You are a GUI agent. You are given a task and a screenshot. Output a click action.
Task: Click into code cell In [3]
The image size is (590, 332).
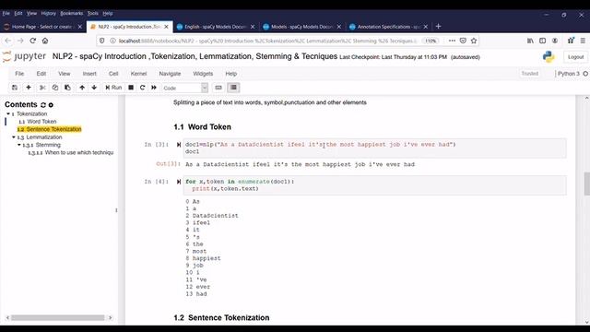tap(375, 148)
